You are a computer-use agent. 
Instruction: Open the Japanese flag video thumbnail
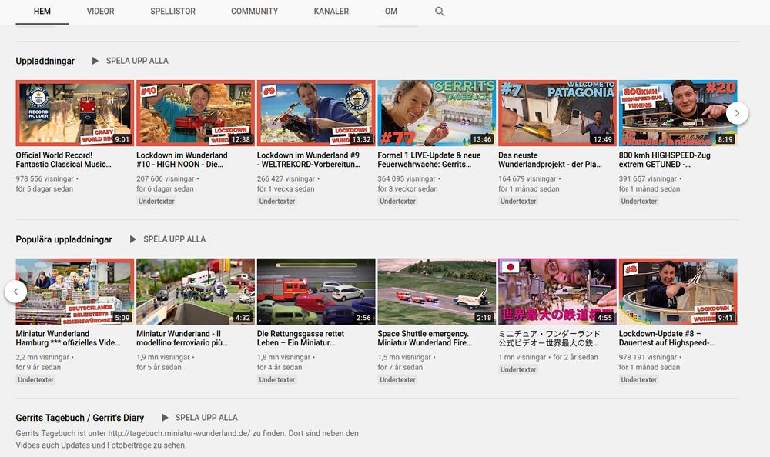click(x=557, y=292)
